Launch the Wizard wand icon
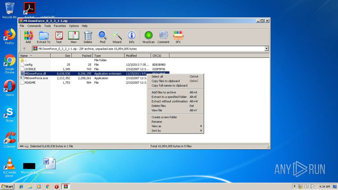338x190 pixels. (x=117, y=37)
